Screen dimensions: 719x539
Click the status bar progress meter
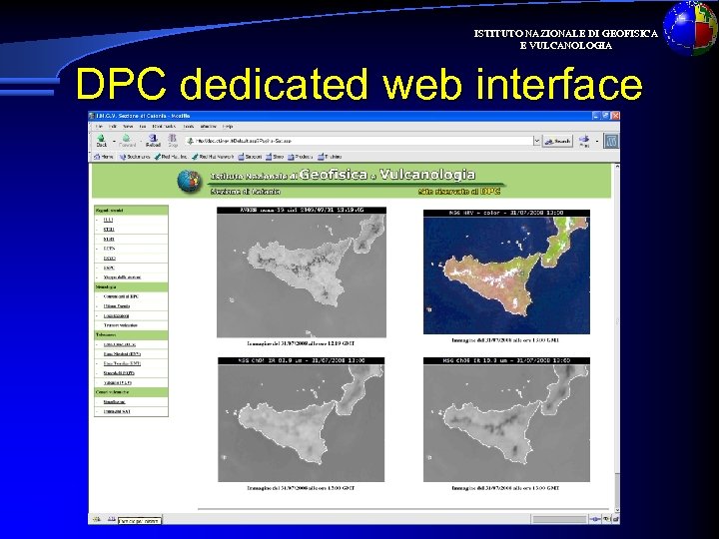pos(559,519)
